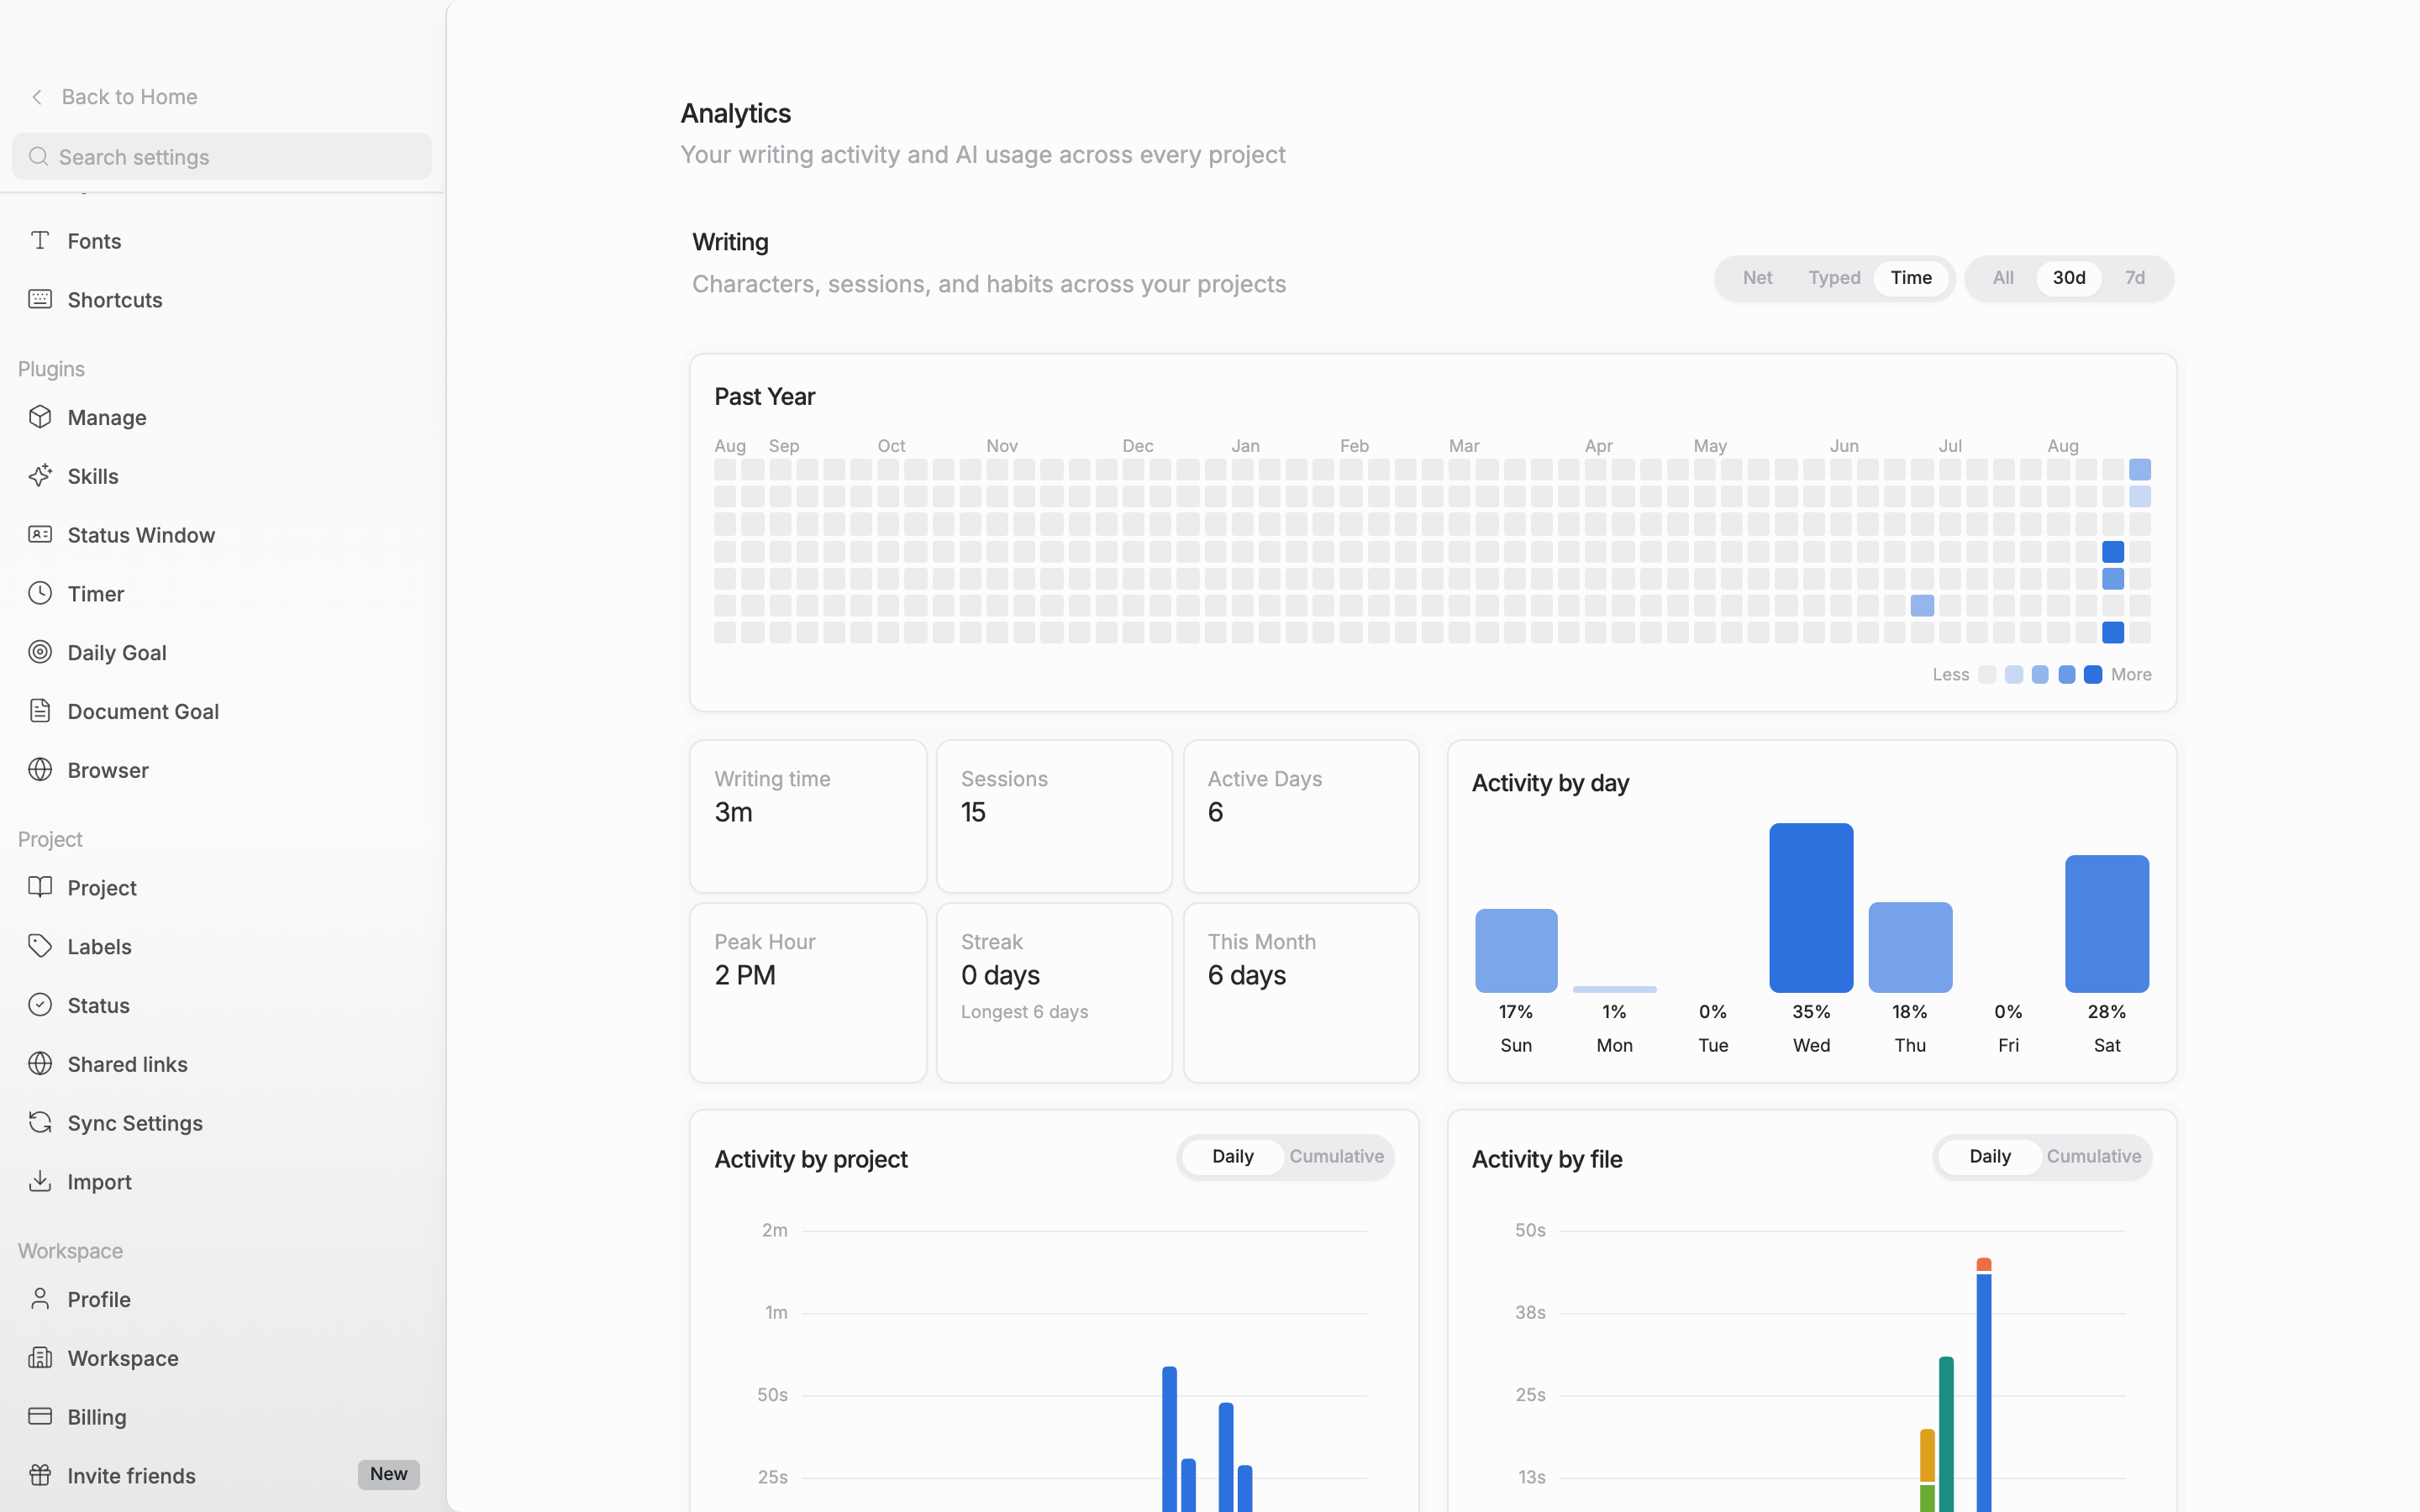Viewport: 2420px width, 1512px height.
Task: Click the Daily Goal target icon
Action: tap(40, 652)
